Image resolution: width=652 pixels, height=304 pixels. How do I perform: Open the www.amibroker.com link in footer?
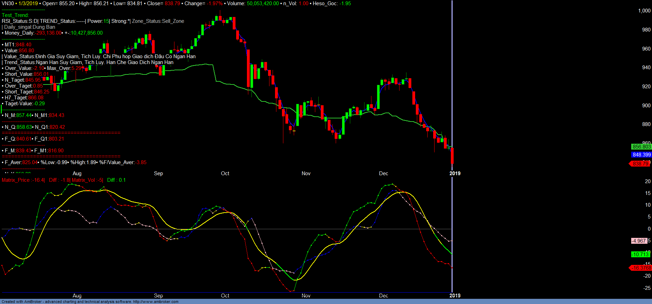tap(156, 302)
